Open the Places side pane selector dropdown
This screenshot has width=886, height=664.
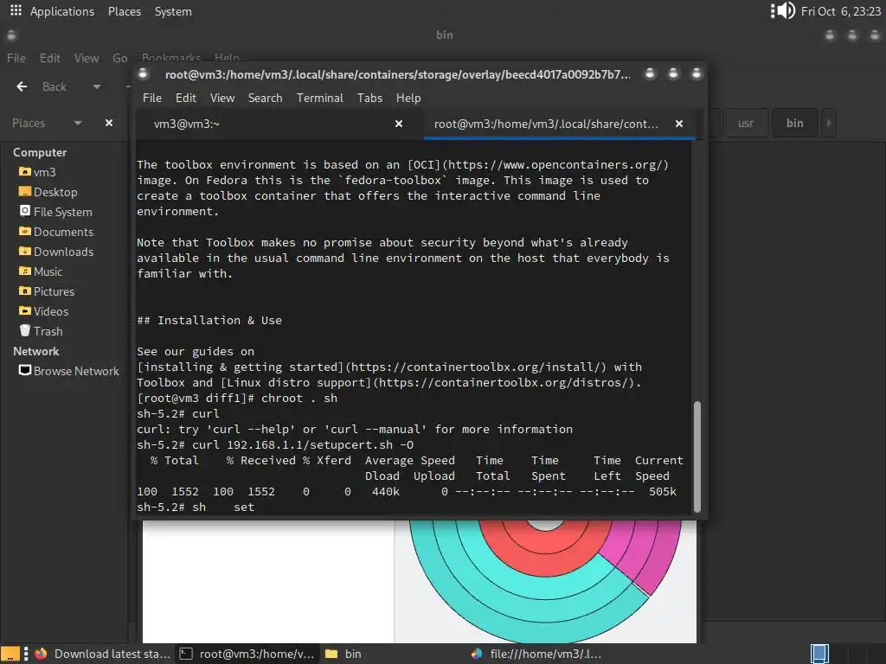click(77, 123)
